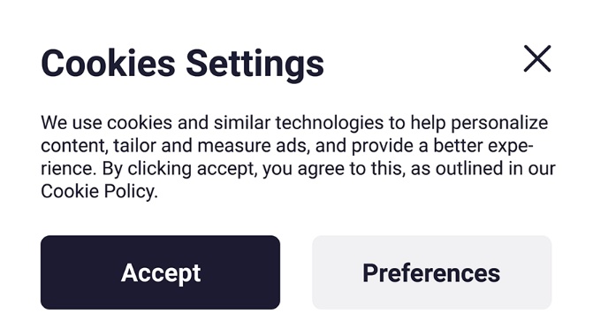Select the light gray Preferences button
The image size is (593, 329).
pos(431,272)
